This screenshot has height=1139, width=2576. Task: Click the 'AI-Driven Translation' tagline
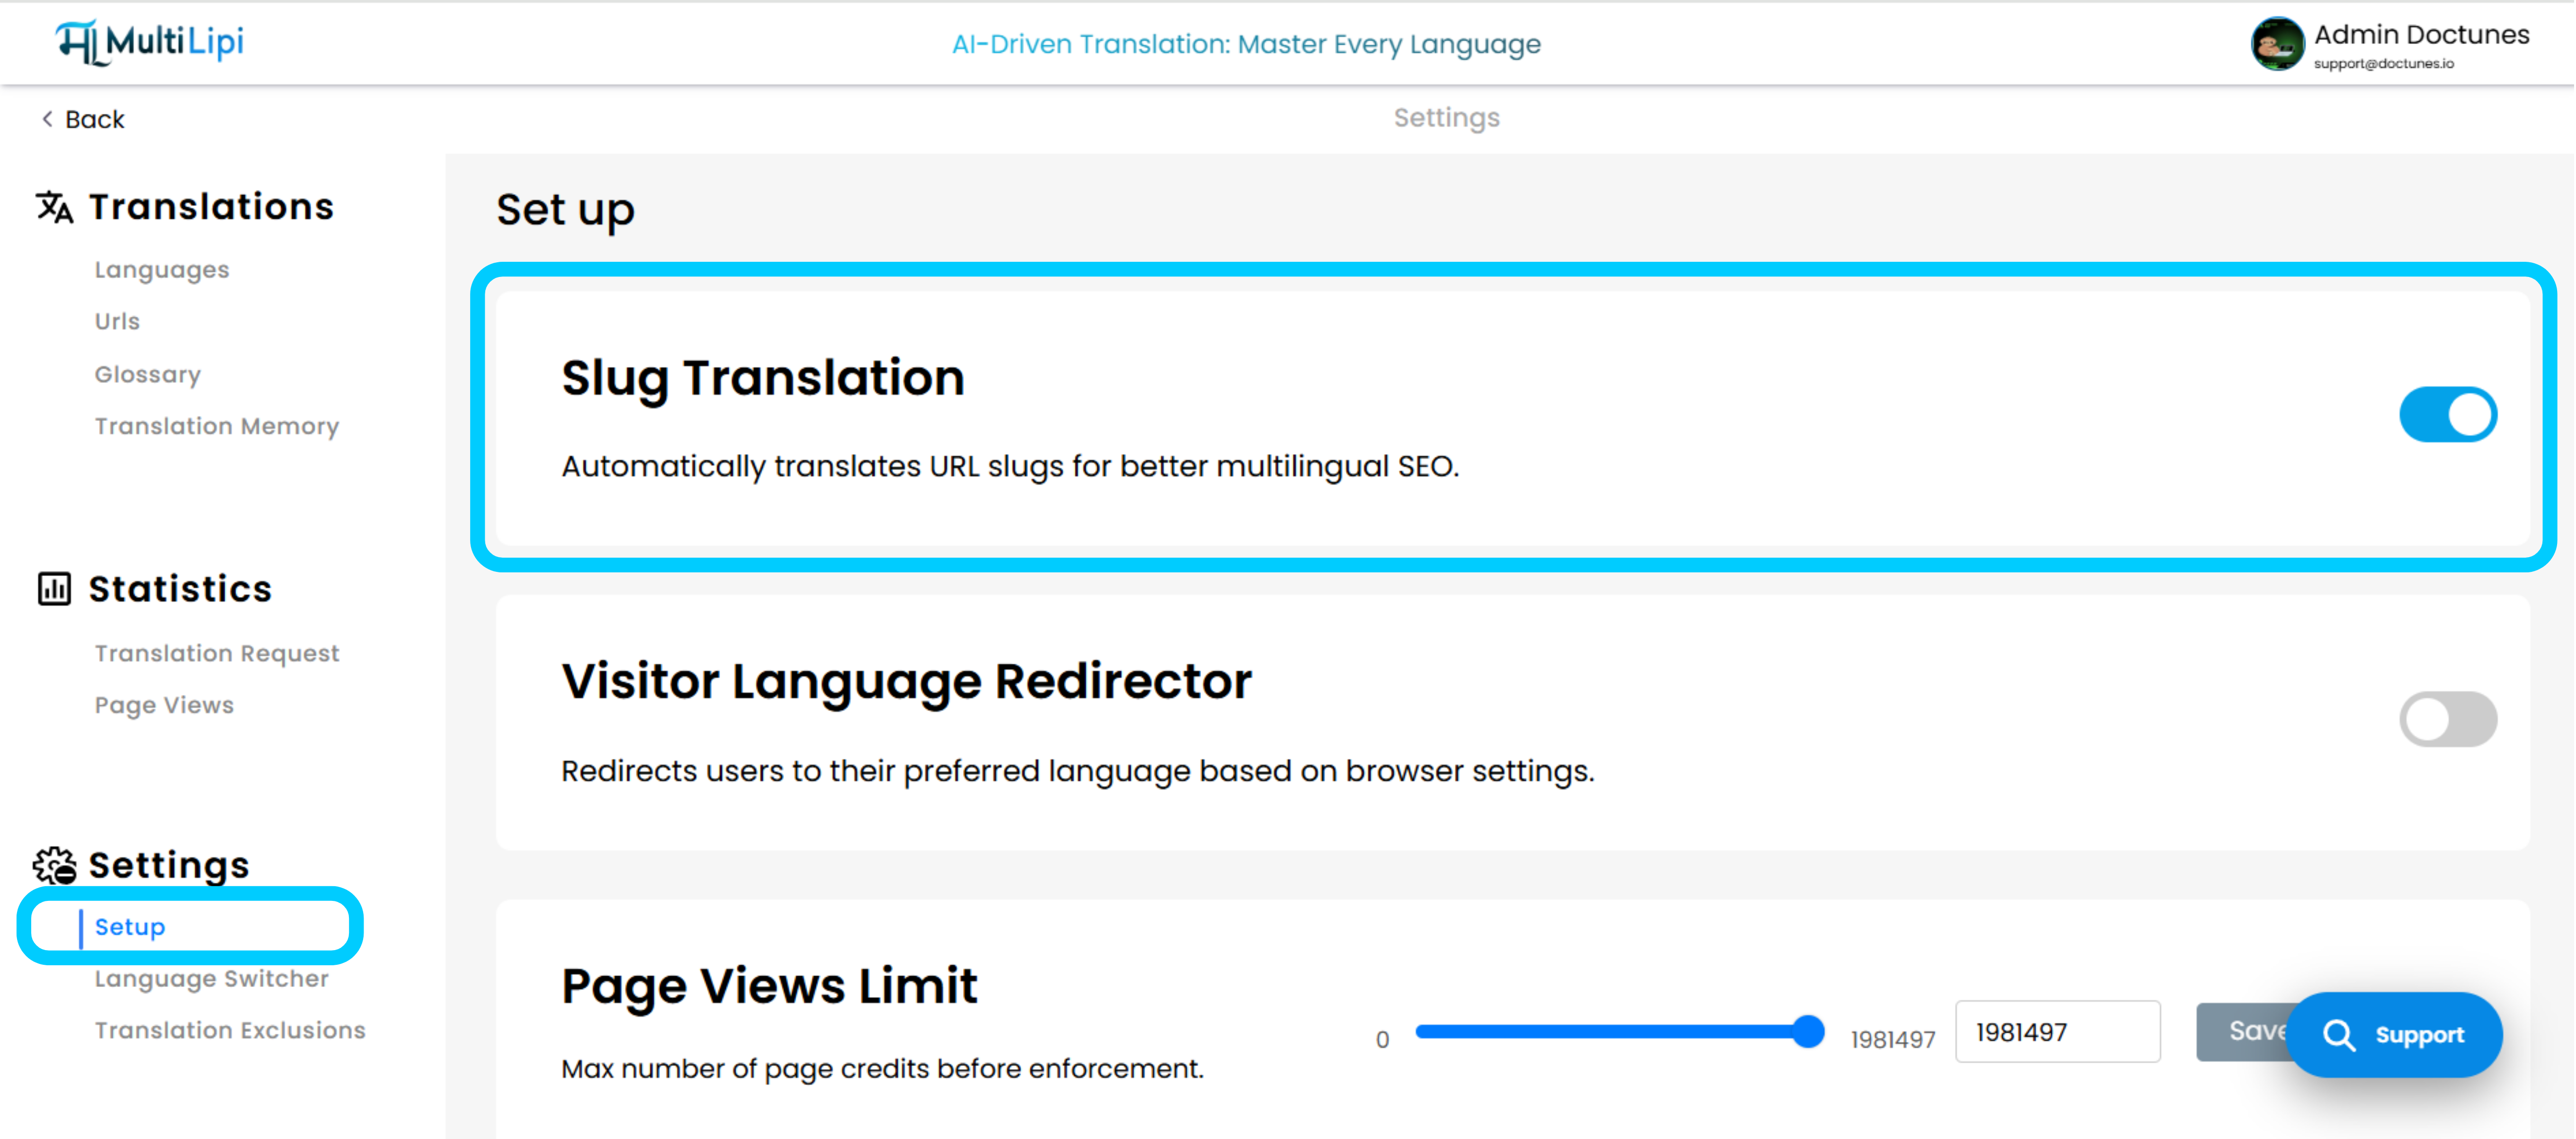pos(1246,44)
